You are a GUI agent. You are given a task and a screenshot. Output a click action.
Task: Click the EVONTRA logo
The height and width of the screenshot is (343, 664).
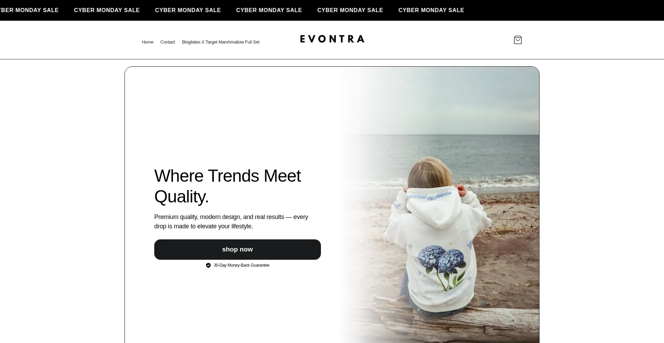point(332,39)
